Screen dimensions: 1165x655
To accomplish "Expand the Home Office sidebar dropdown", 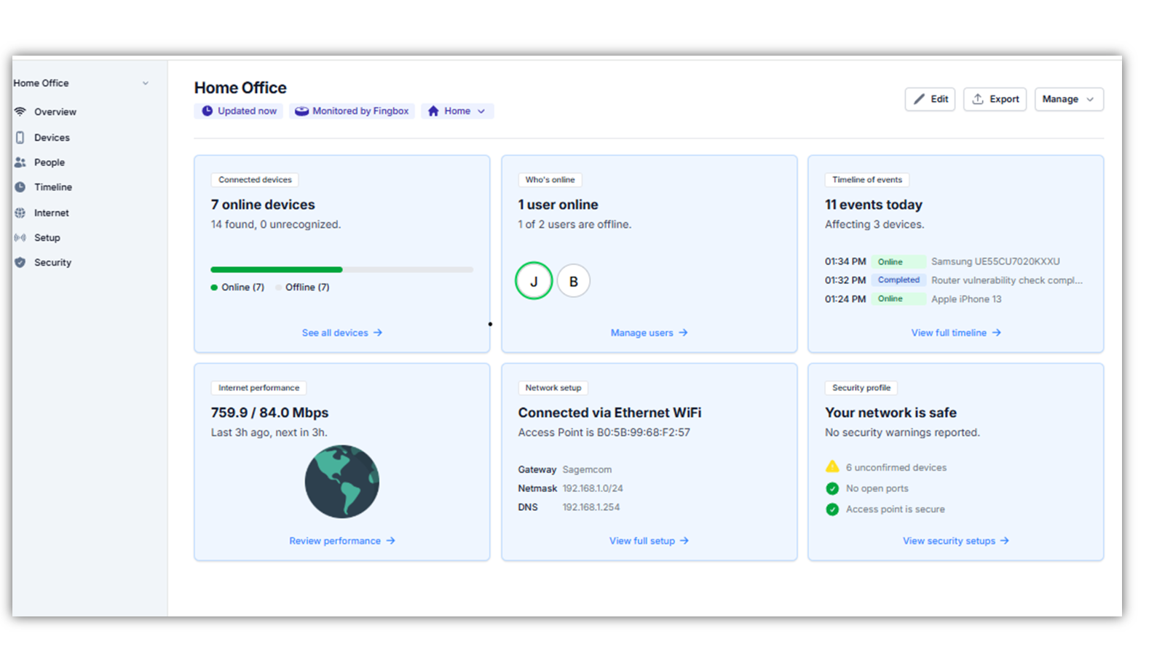I will click(145, 84).
